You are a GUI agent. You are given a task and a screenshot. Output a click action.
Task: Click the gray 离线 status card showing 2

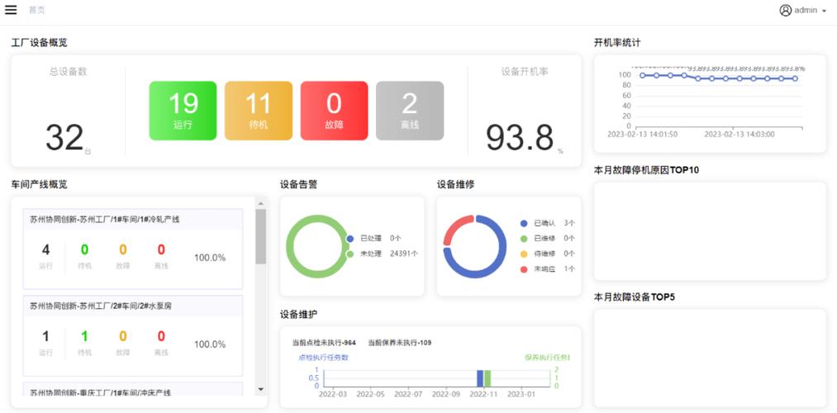(x=410, y=111)
